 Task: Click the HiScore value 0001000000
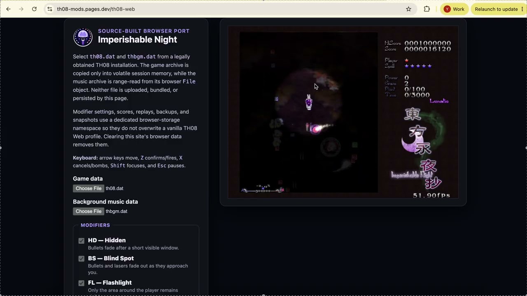click(427, 43)
